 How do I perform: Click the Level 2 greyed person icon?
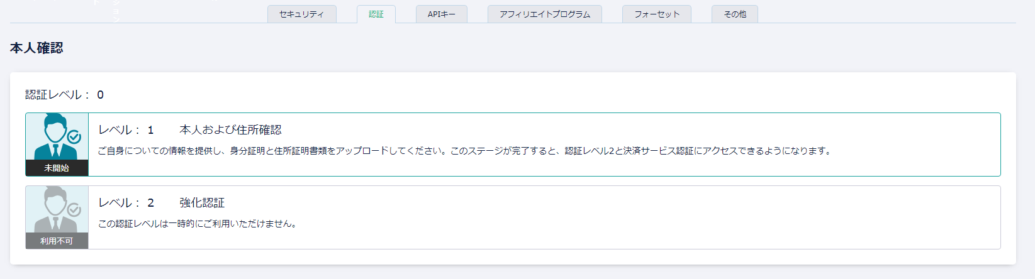tap(57, 210)
